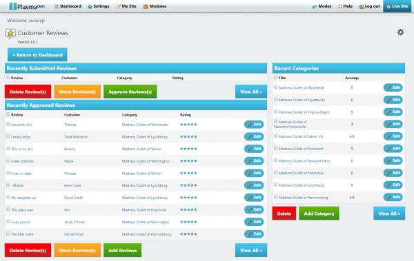The width and height of the screenshot is (414, 261).
Task: Check Mattress Outlet of Fayetteville category
Action: tap(275, 99)
